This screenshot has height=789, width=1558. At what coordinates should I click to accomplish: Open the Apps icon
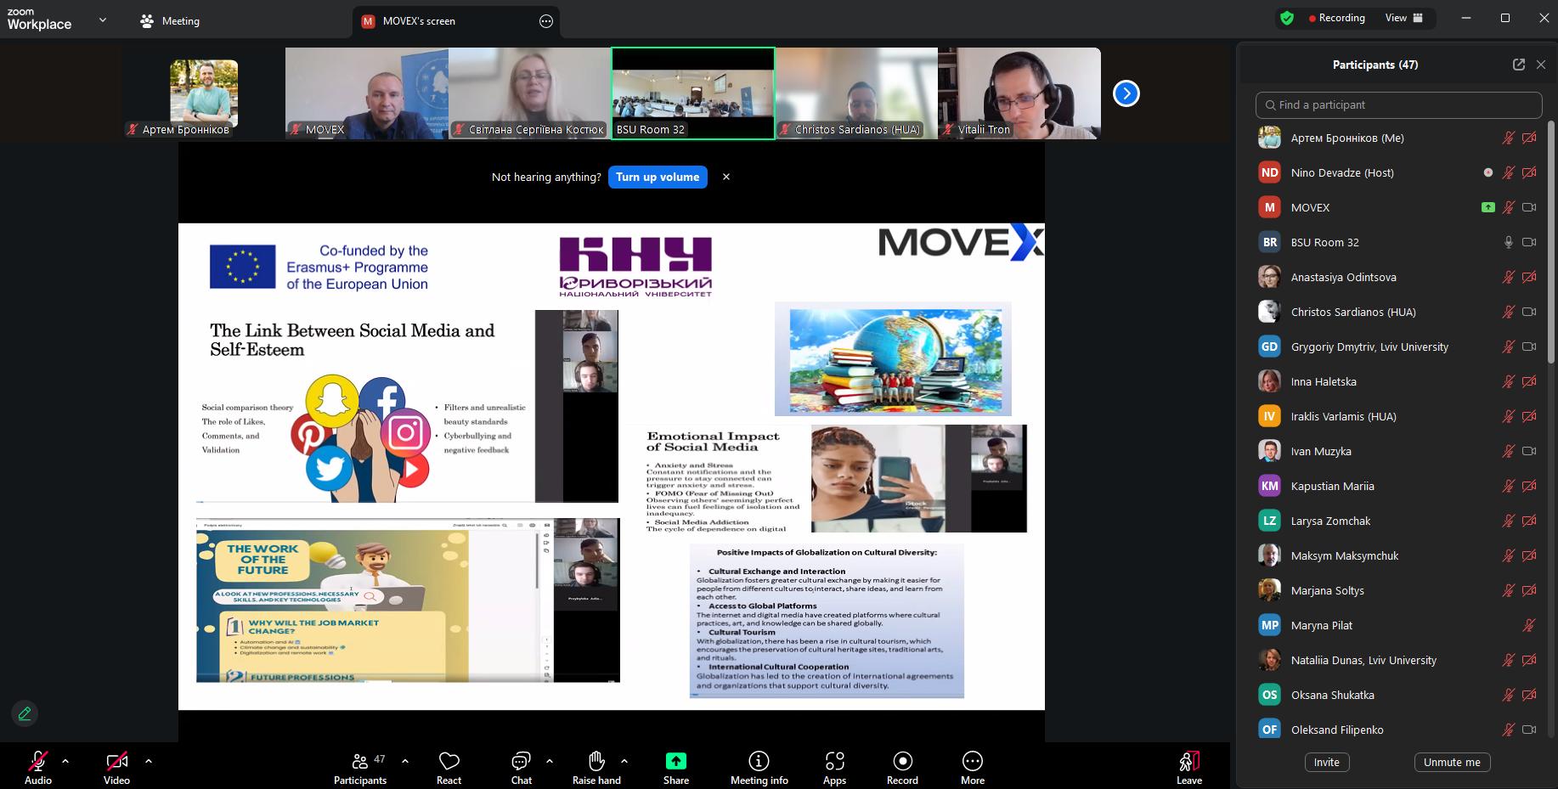click(834, 761)
